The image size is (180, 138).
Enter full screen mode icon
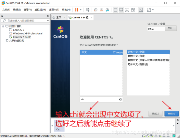pyautogui.click(x=127, y=10)
